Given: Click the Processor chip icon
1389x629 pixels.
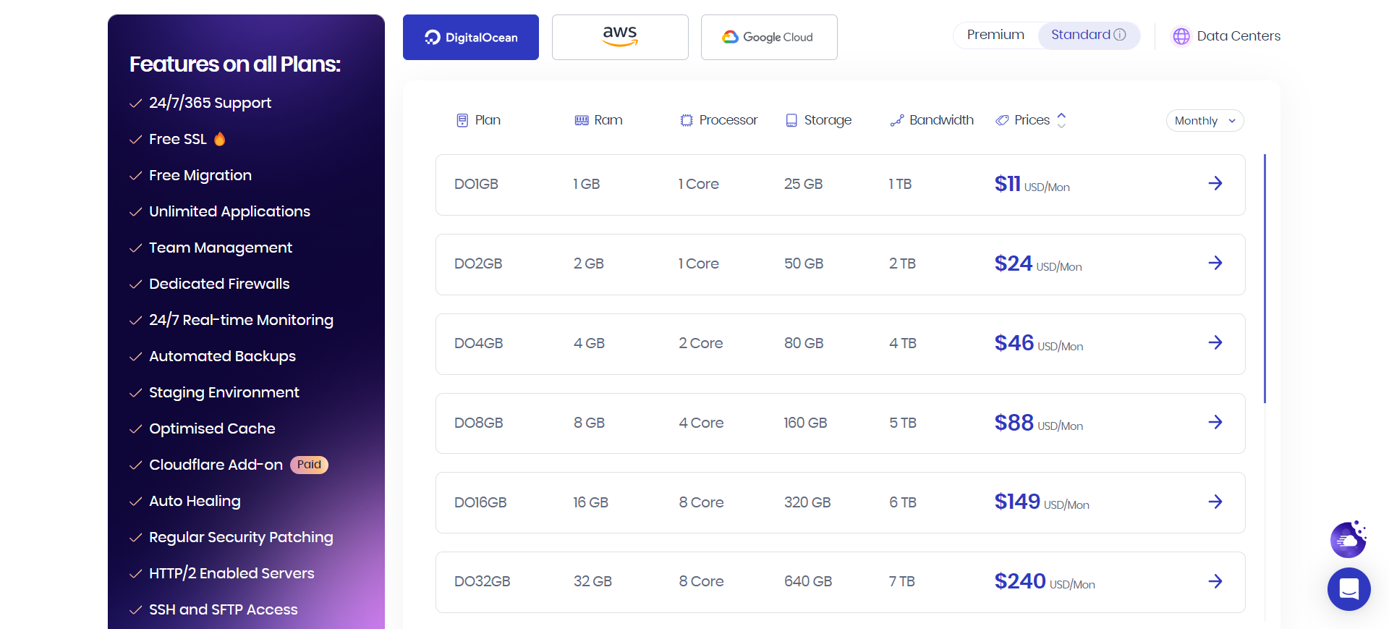Looking at the screenshot, I should tap(687, 120).
